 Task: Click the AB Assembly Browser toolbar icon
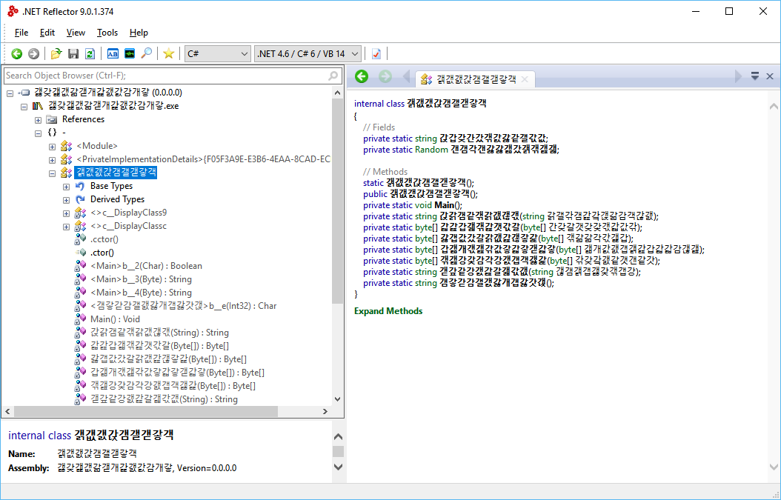point(113,53)
